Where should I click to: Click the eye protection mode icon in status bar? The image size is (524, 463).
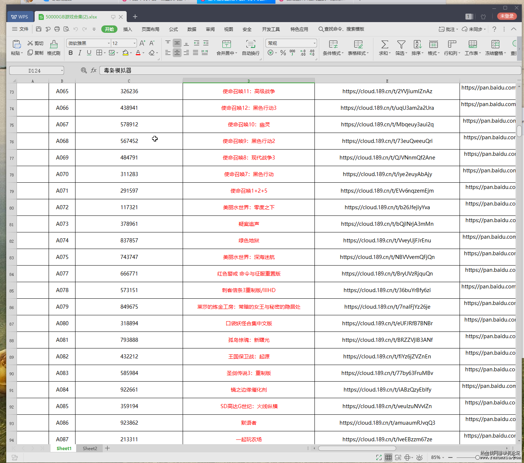(x=419, y=457)
